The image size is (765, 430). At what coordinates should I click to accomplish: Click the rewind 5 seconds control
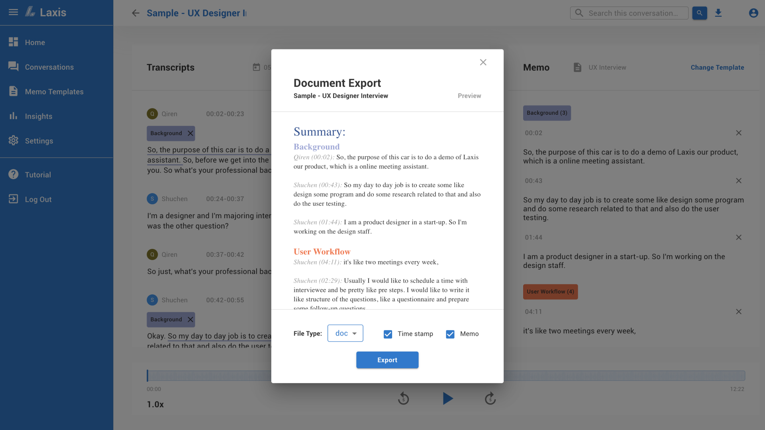(x=403, y=398)
